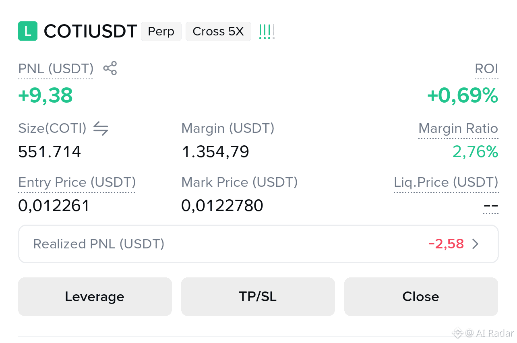Open the Realized PNL details chevron

coord(476,244)
